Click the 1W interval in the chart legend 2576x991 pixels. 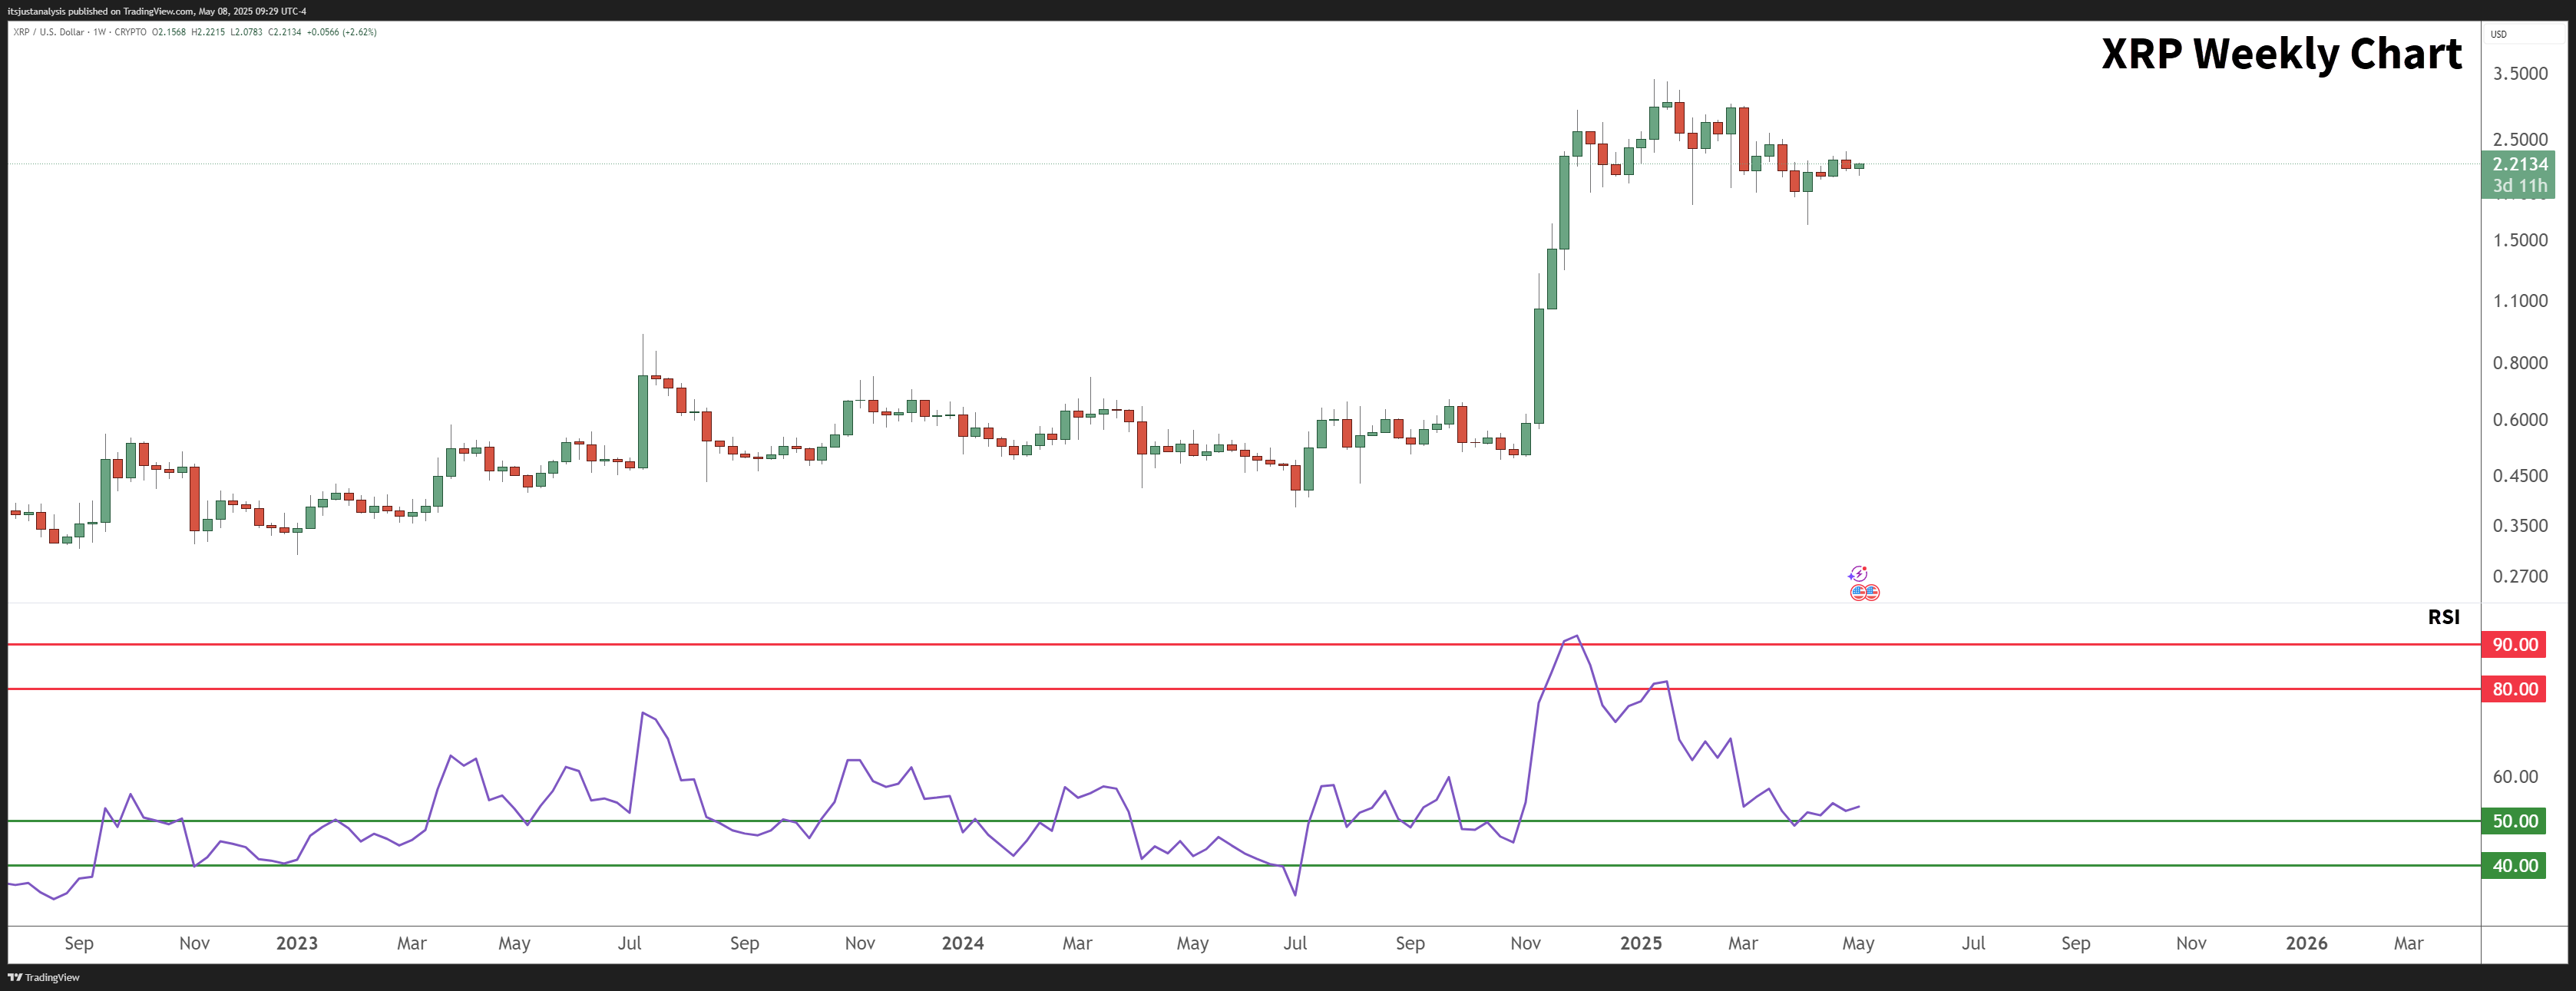coord(98,32)
